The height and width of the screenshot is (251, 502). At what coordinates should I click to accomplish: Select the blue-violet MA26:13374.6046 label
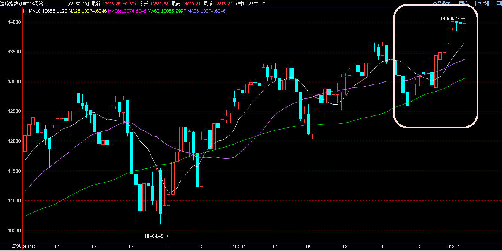pyautogui.click(x=206, y=11)
